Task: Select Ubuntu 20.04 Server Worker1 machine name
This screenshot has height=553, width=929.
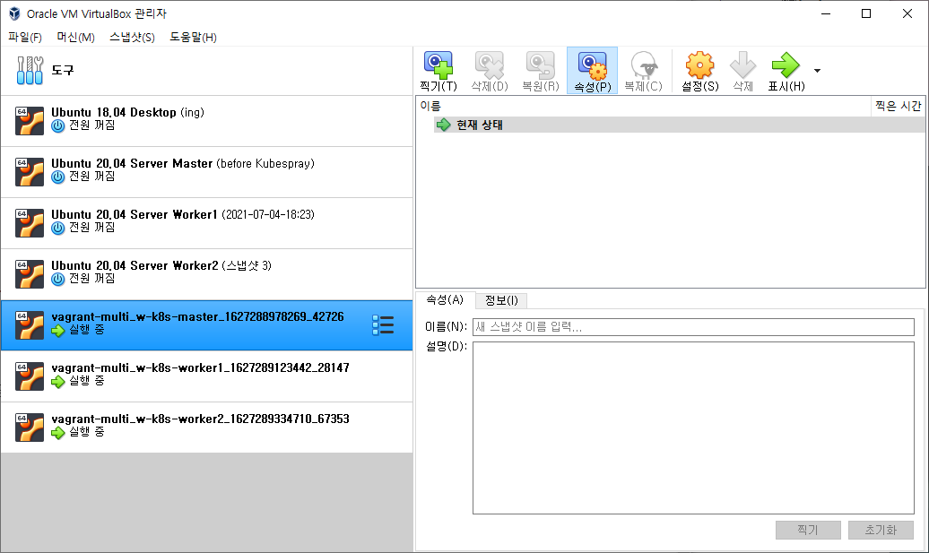Action: click(x=183, y=214)
